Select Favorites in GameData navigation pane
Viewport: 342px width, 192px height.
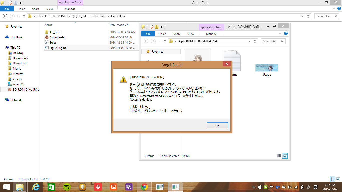(x=16, y=27)
